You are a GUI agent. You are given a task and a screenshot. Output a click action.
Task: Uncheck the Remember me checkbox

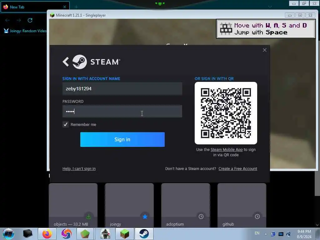coord(66,124)
